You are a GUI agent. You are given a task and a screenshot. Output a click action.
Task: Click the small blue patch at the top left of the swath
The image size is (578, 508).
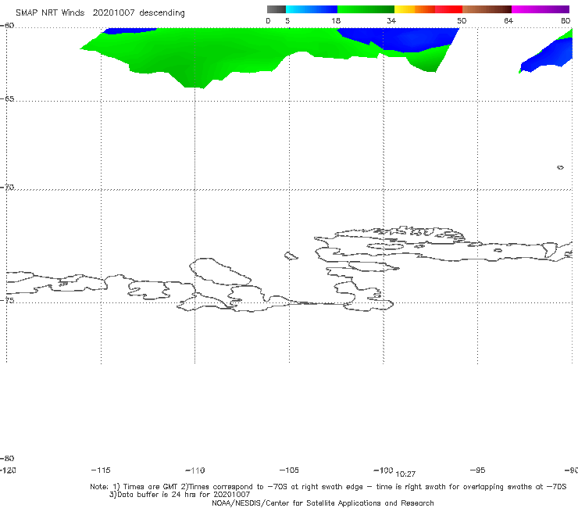(x=129, y=30)
